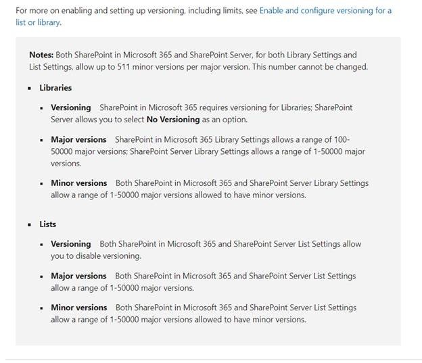Select the 'Libraries' bullet heading

[55, 88]
